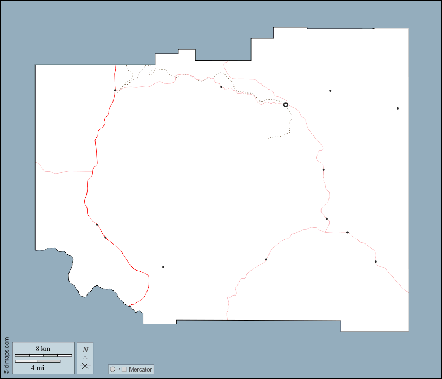Click the square symbol in projection legend

(124, 369)
